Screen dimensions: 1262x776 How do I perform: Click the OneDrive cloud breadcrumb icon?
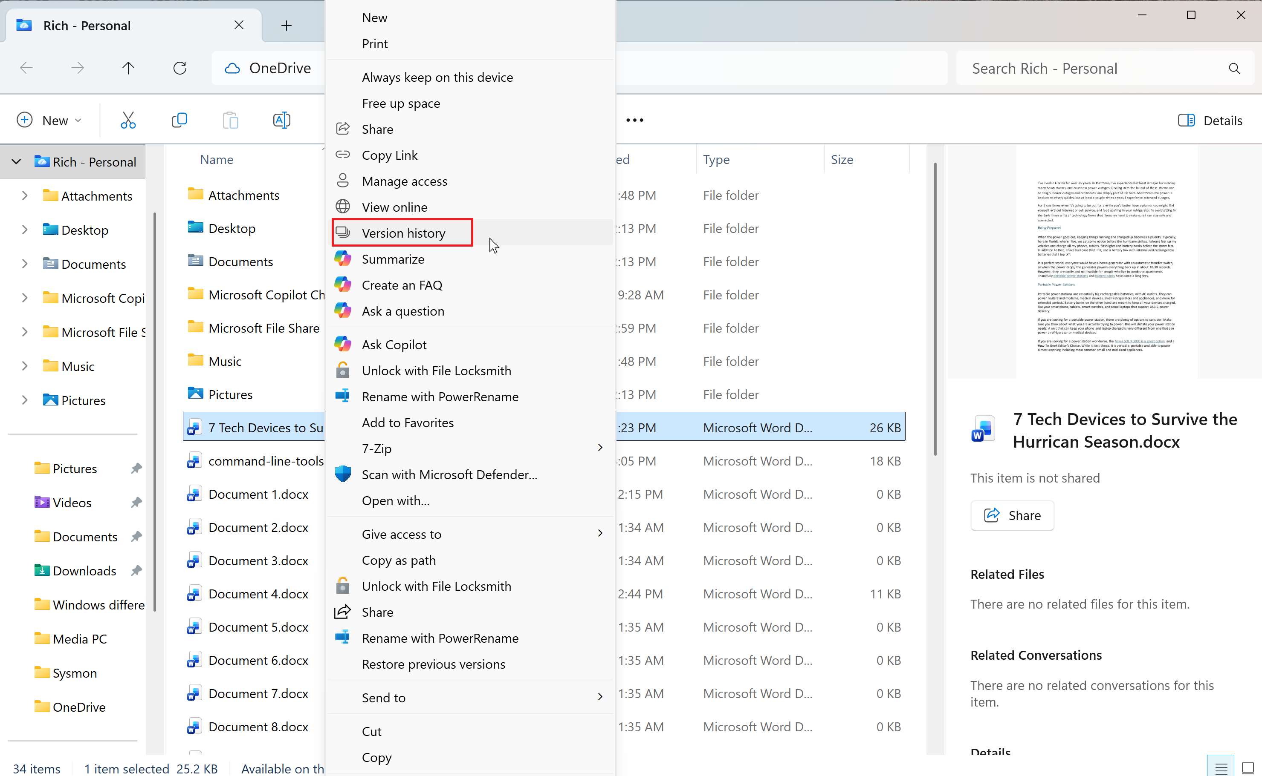(x=232, y=68)
